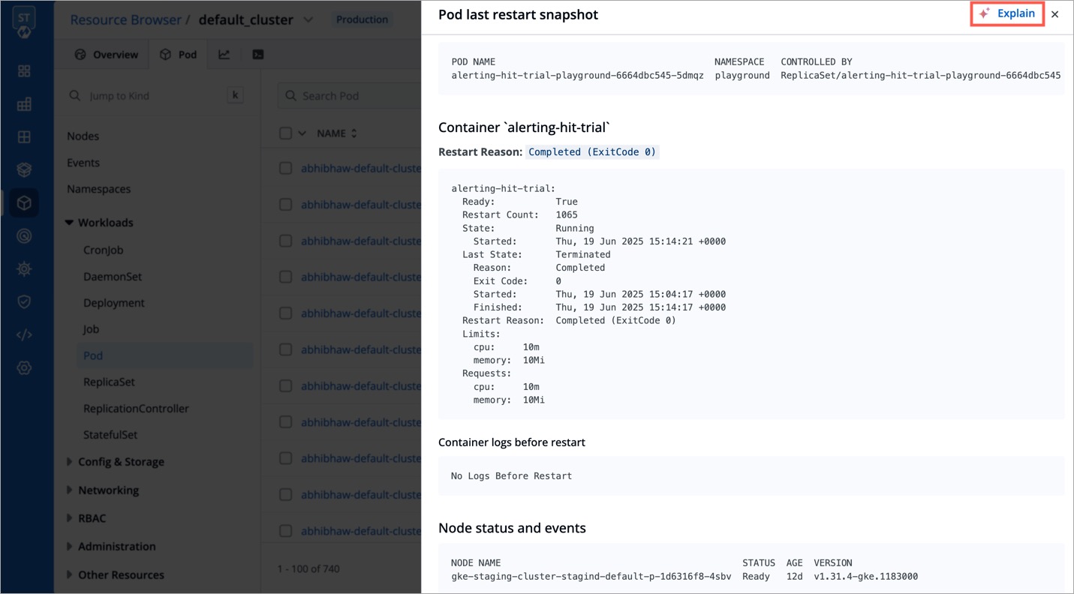
Task: Open the metrics chart view icon
Action: pyautogui.click(x=224, y=54)
